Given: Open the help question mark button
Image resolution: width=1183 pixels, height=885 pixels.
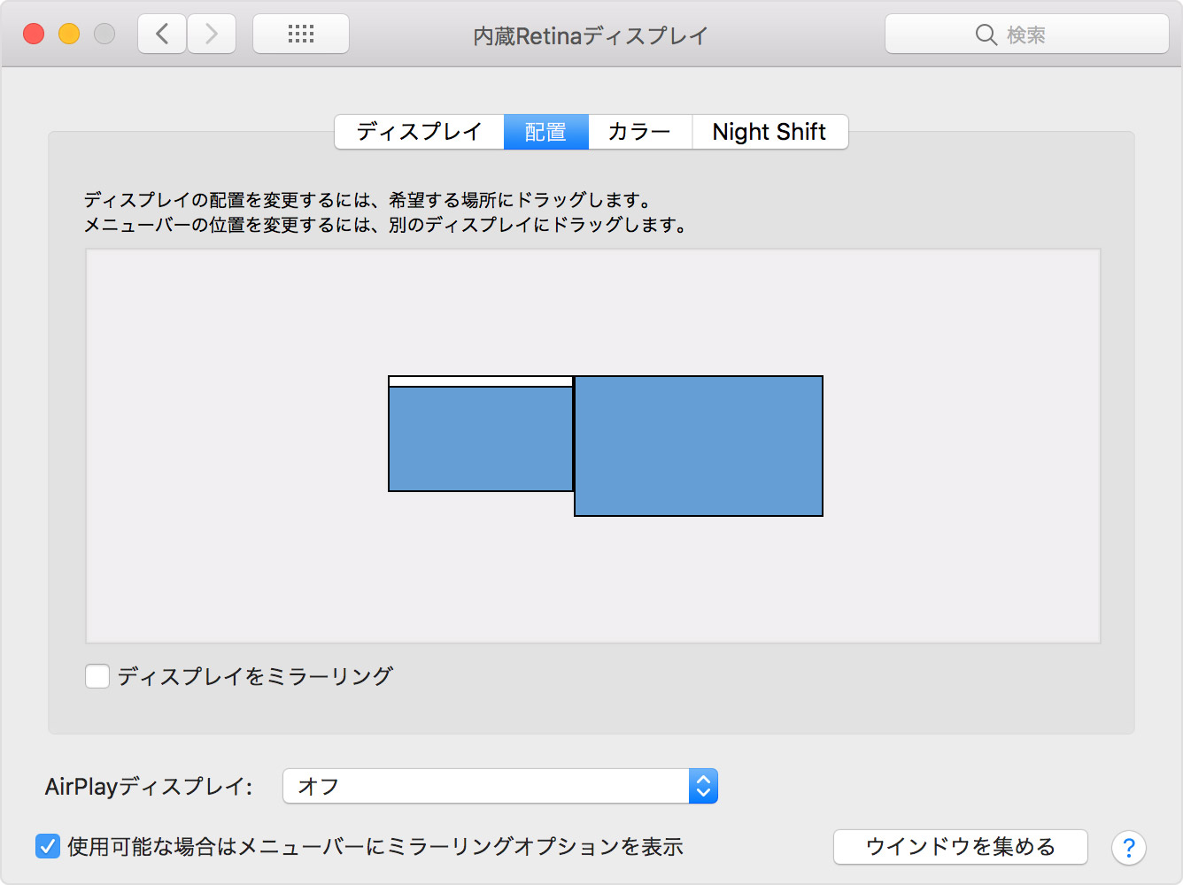Looking at the screenshot, I should [x=1129, y=848].
